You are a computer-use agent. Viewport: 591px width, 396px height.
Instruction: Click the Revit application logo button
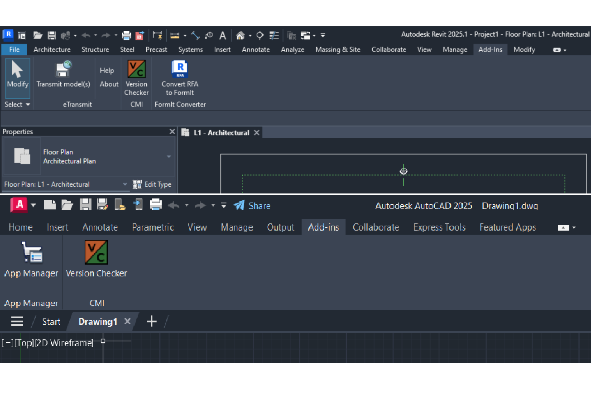tap(8, 35)
